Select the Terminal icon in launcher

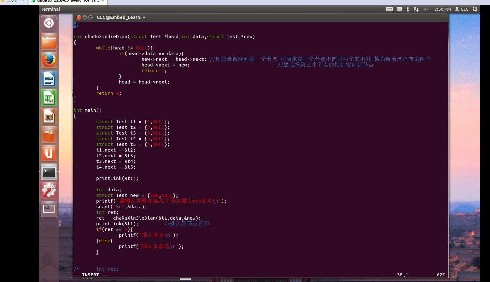point(49,172)
